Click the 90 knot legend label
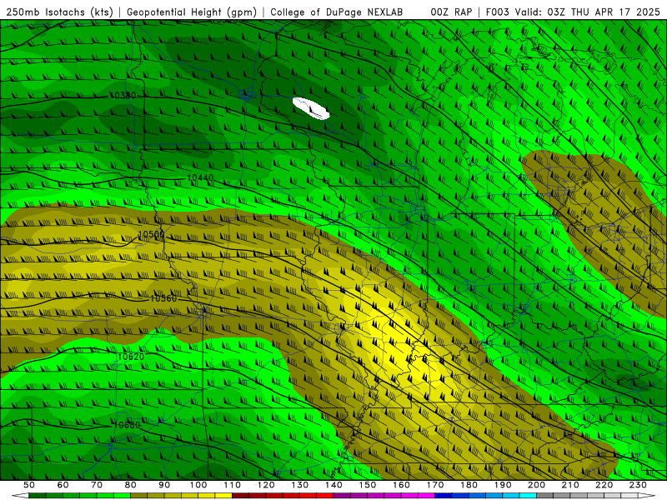 164,485
